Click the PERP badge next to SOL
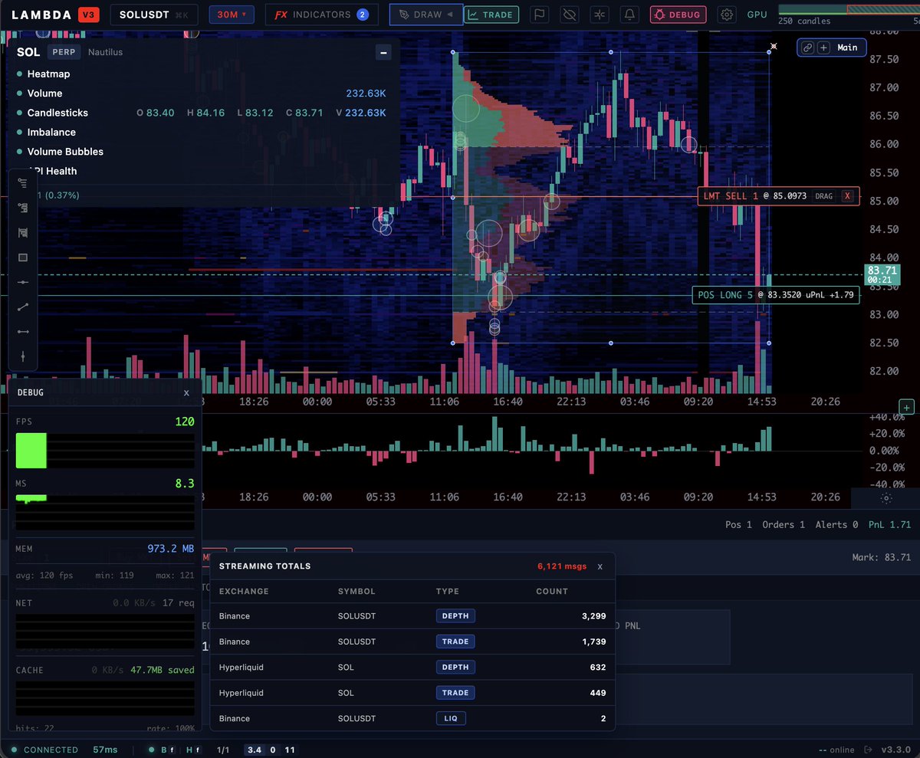 click(64, 52)
